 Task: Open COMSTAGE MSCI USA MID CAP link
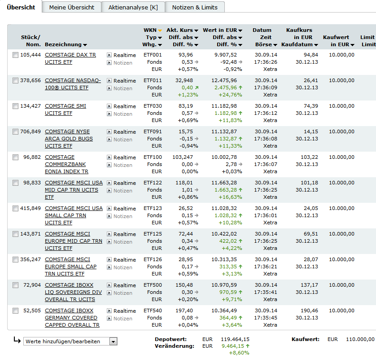click(x=74, y=190)
